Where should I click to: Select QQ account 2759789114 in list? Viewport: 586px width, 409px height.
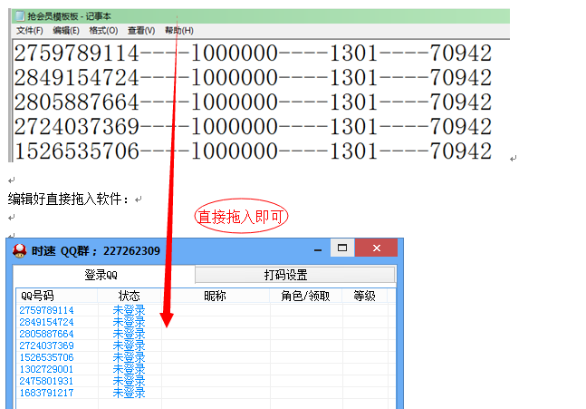tap(46, 310)
